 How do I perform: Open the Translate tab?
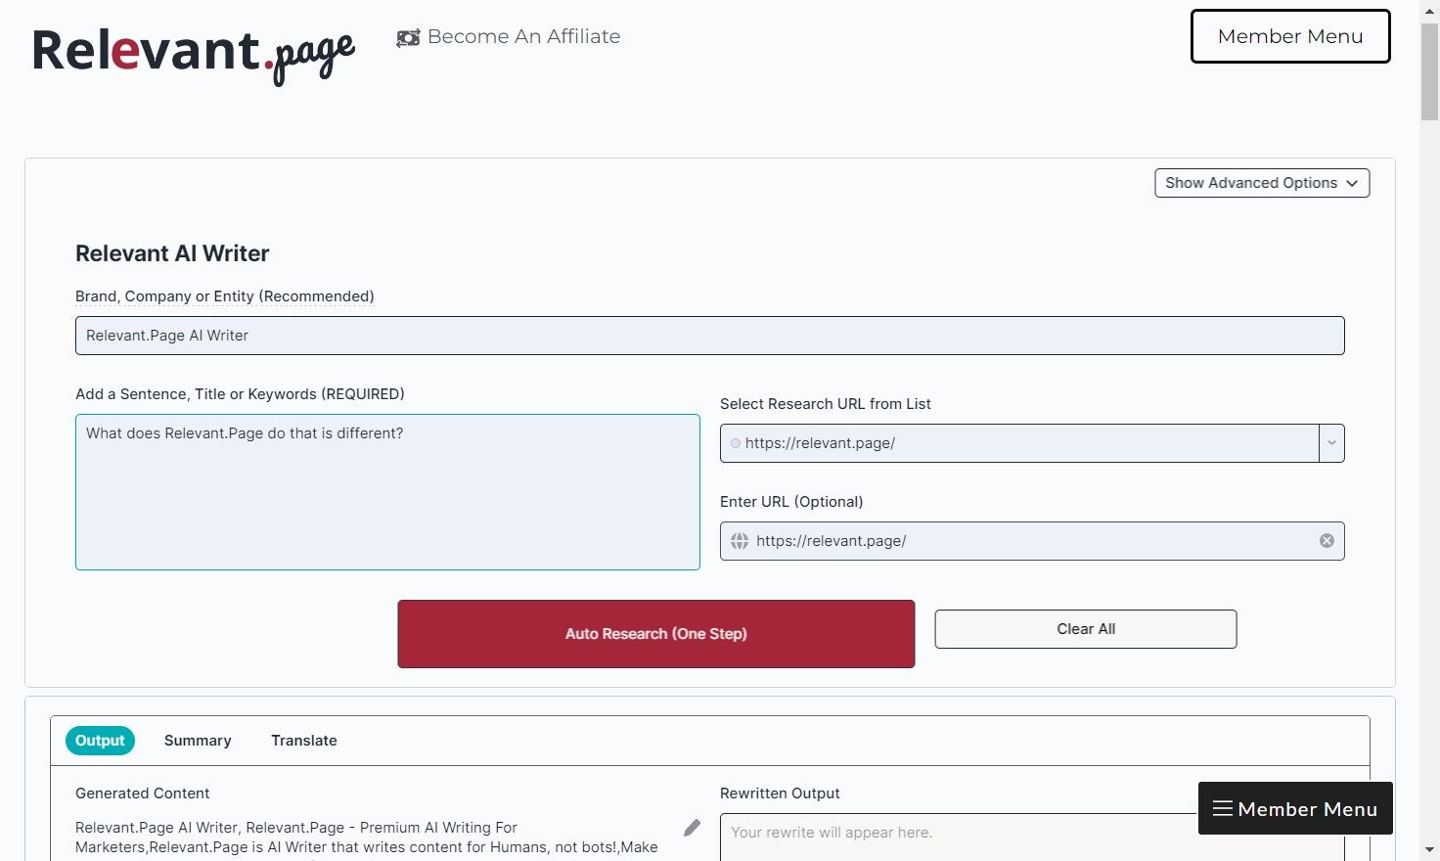[304, 741]
